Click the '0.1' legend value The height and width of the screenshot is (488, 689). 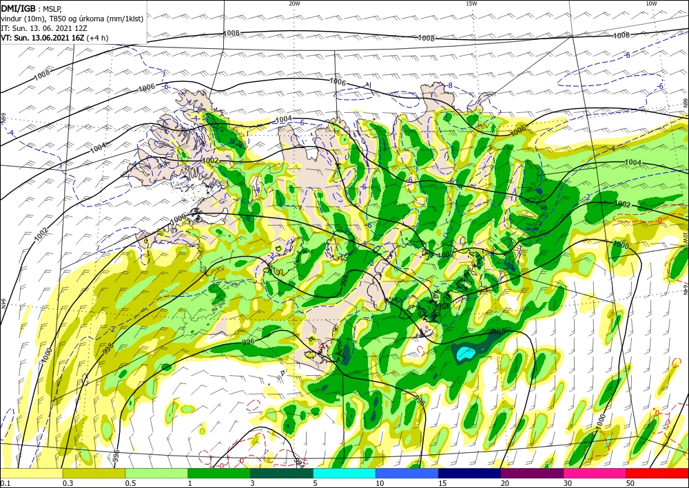point(6,483)
